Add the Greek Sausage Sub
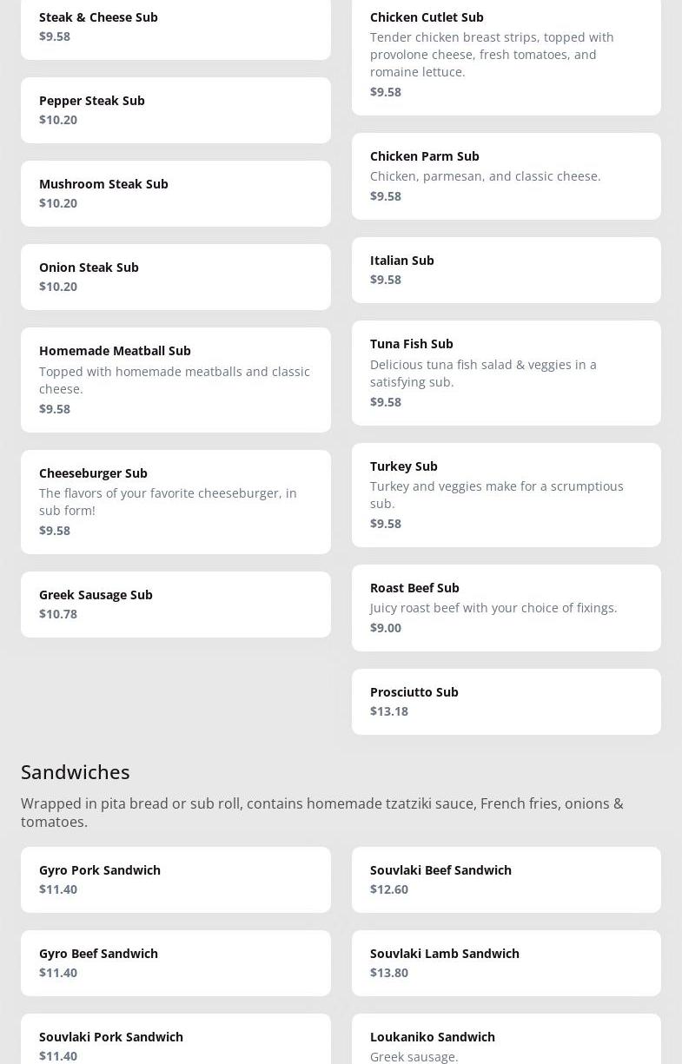 [x=175, y=605]
